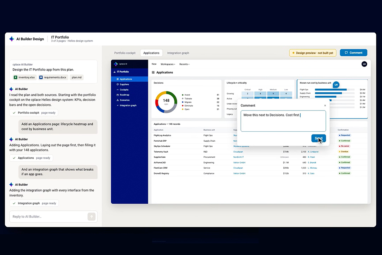Click the Supply Chain cost bar
The height and width of the screenshot is (255, 382).
[328, 93]
